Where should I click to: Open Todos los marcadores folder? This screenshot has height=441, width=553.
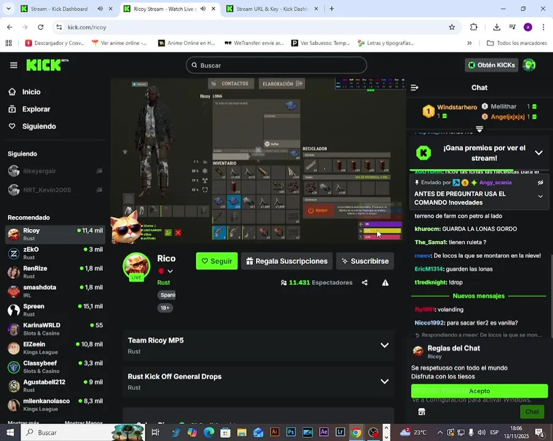tap(517, 43)
